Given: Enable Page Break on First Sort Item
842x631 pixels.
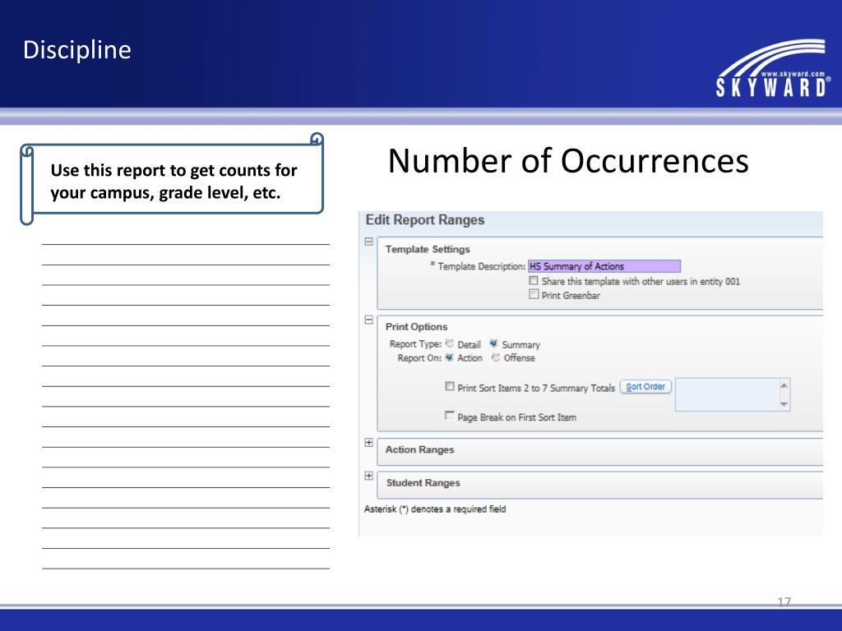Looking at the screenshot, I should pyautogui.click(x=450, y=415).
